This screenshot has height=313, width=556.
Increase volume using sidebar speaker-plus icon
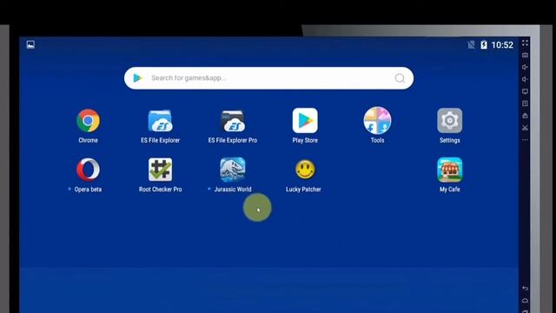[525, 67]
